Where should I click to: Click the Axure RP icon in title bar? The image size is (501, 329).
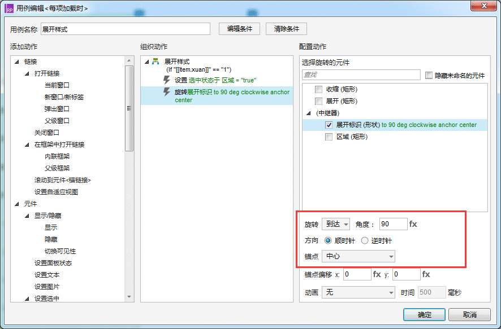coord(9,8)
